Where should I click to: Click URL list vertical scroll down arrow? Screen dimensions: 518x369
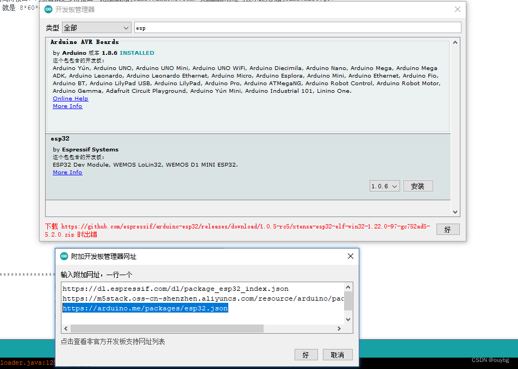click(348, 319)
